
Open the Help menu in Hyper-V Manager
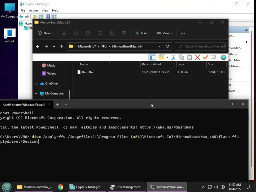pos(55,10)
